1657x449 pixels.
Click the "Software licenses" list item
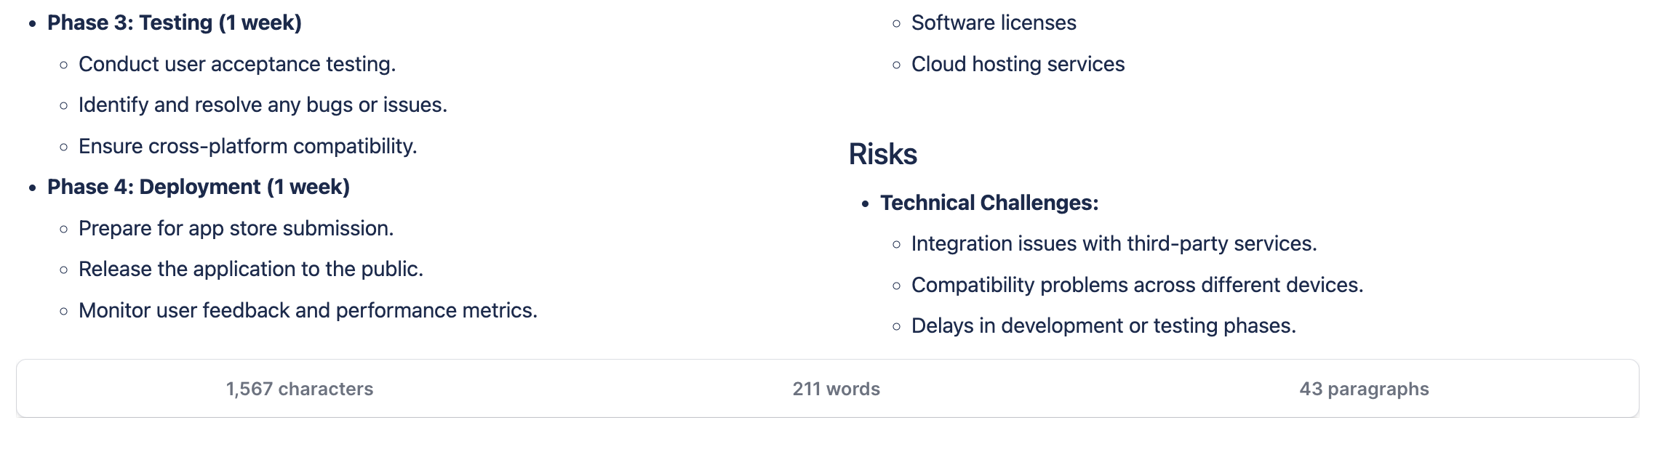(993, 23)
